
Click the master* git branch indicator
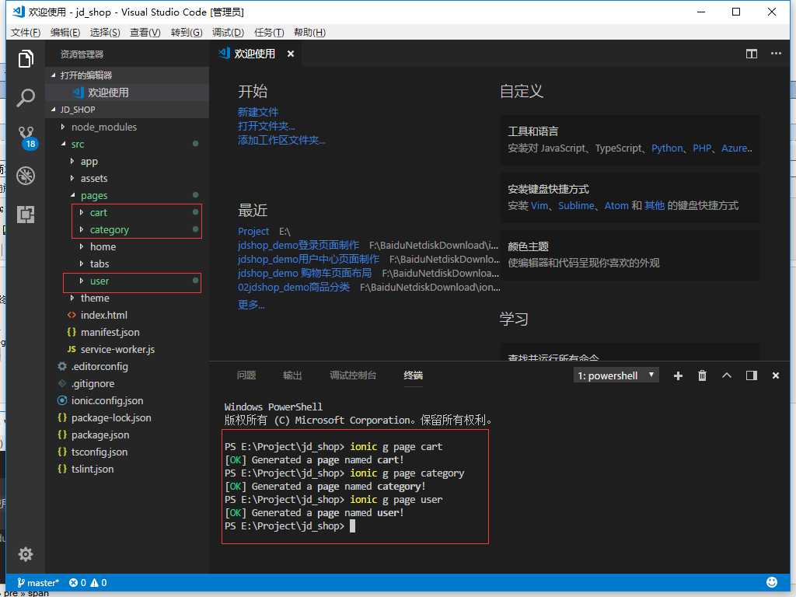(38, 583)
